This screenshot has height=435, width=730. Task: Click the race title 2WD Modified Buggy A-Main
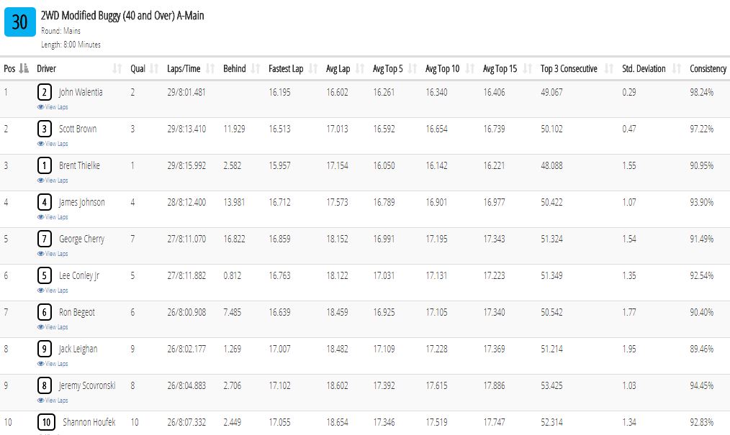point(122,16)
